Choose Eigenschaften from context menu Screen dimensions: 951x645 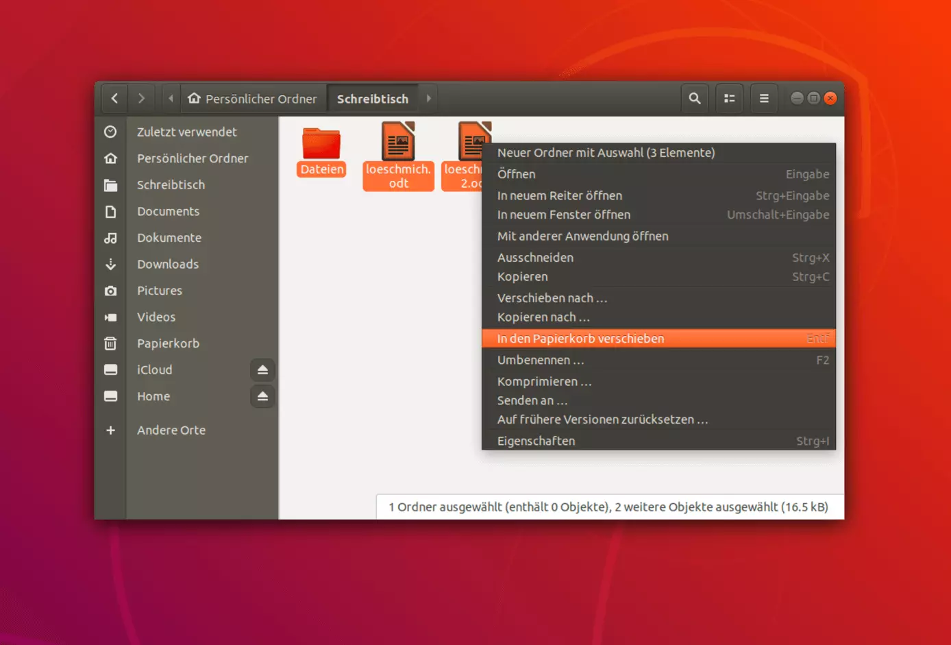click(658, 441)
